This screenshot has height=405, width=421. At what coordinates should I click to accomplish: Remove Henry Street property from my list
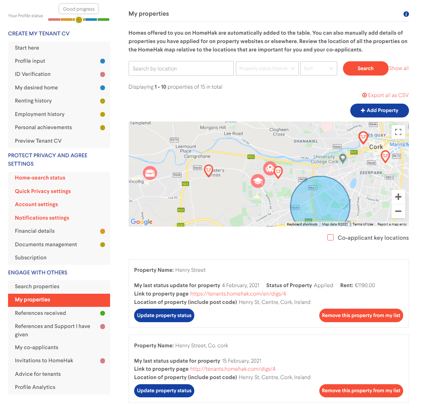click(361, 315)
